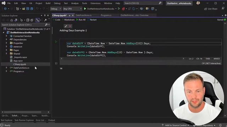Viewport: 227px width, 127px height.
Task: Click Show All Files icon in Solution Explorer
Action: tap(32, 20)
